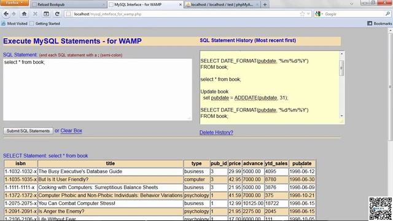Click the ytd_sales column header

(276, 163)
